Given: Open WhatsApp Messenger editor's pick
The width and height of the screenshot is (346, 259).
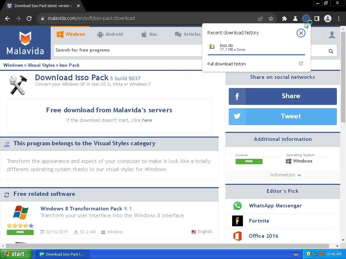Looking at the screenshot, I should point(275,206).
